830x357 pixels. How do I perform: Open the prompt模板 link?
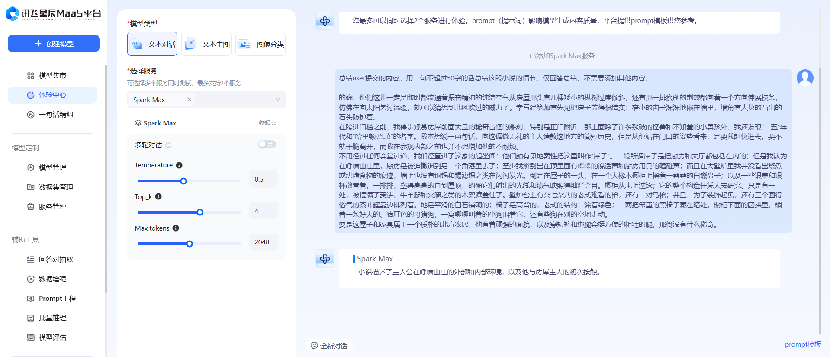tap(803, 344)
